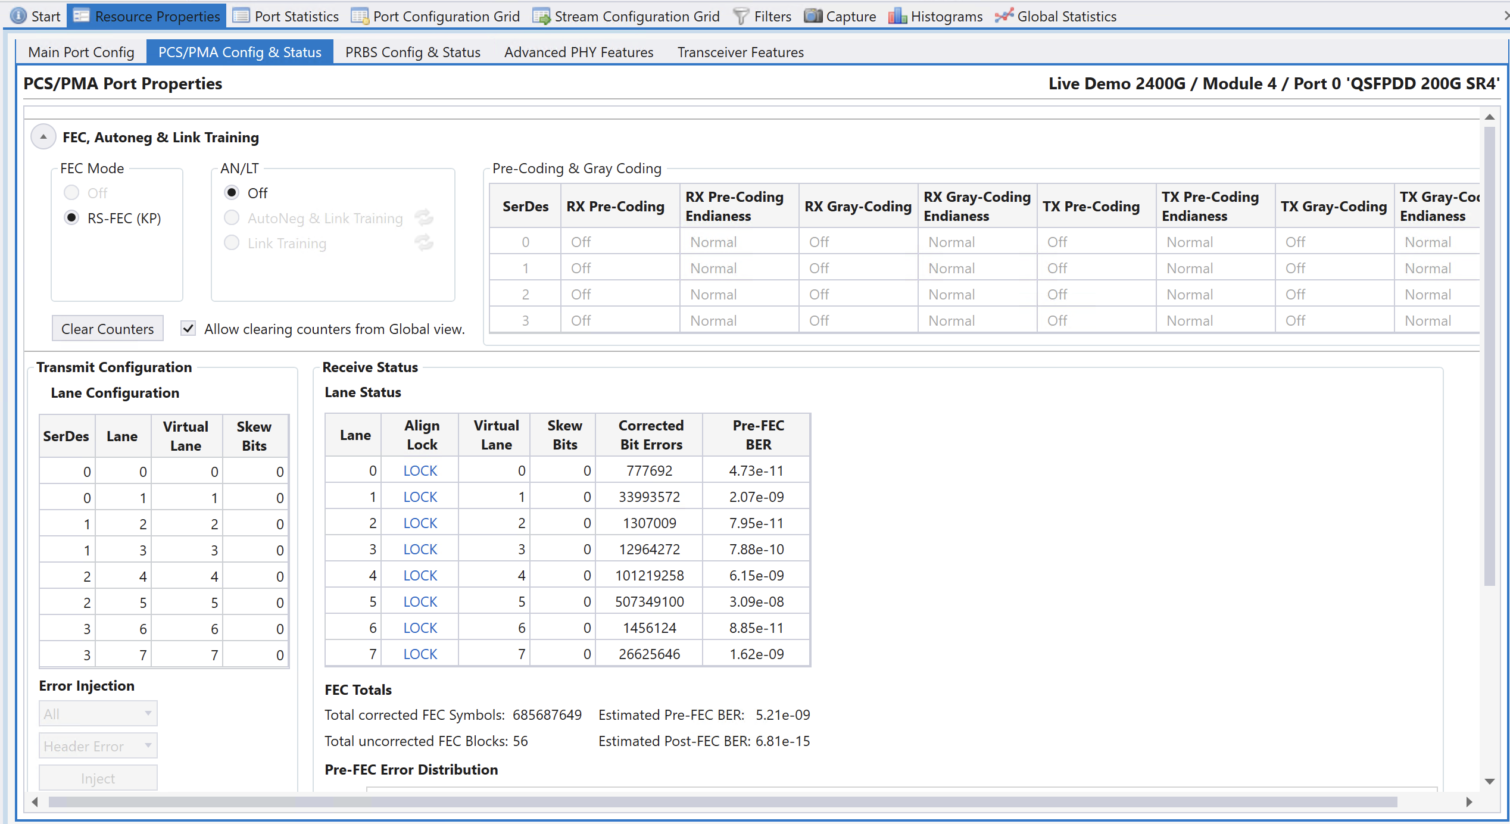This screenshot has height=824, width=1510.
Task: Click Total corrected FEC Symbols value 685687649
Action: pos(547,714)
